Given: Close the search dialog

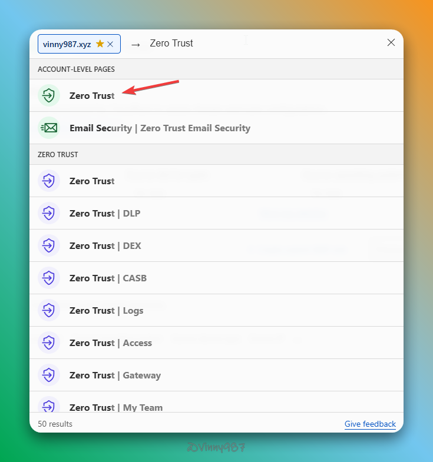Looking at the screenshot, I should point(391,42).
